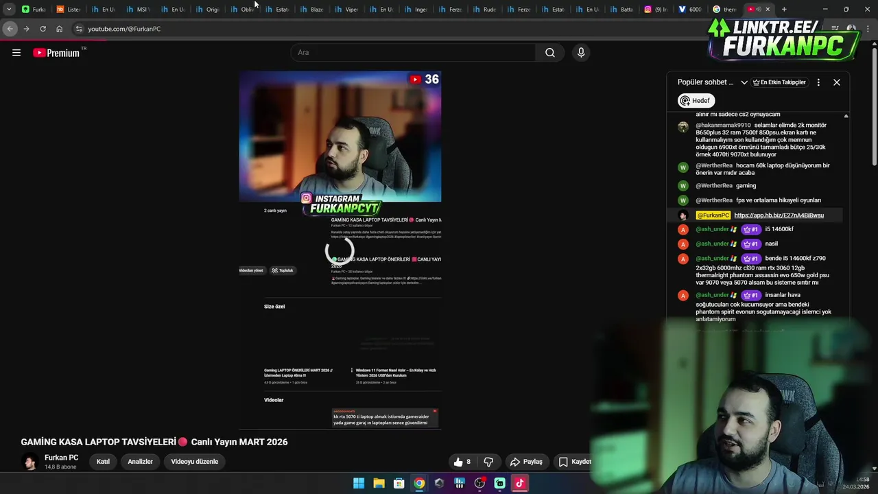Reload the YouTube page

(x=43, y=29)
